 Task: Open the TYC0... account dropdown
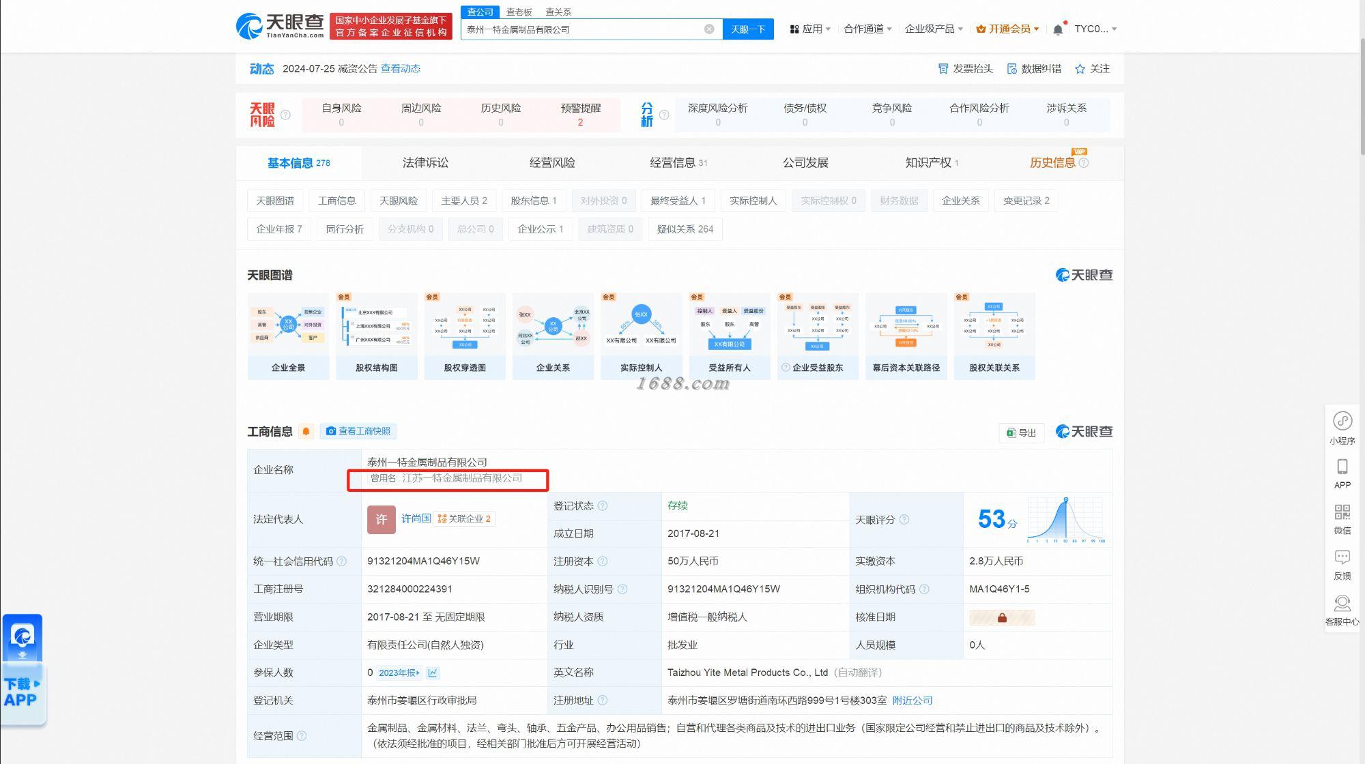point(1095,29)
